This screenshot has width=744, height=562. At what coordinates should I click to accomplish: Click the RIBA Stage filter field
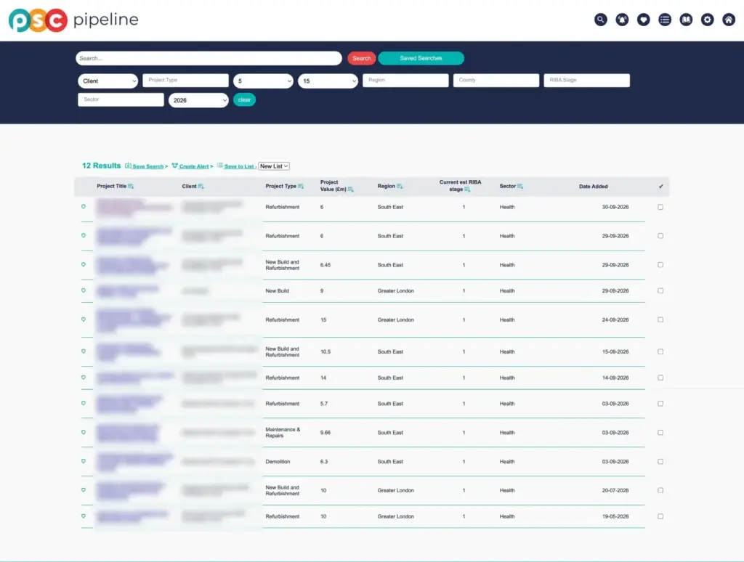(x=587, y=80)
